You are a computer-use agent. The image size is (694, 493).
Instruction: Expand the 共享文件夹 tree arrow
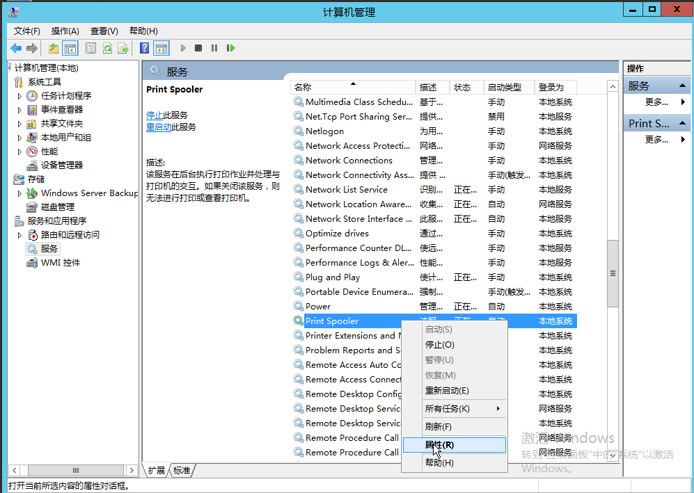(19, 124)
